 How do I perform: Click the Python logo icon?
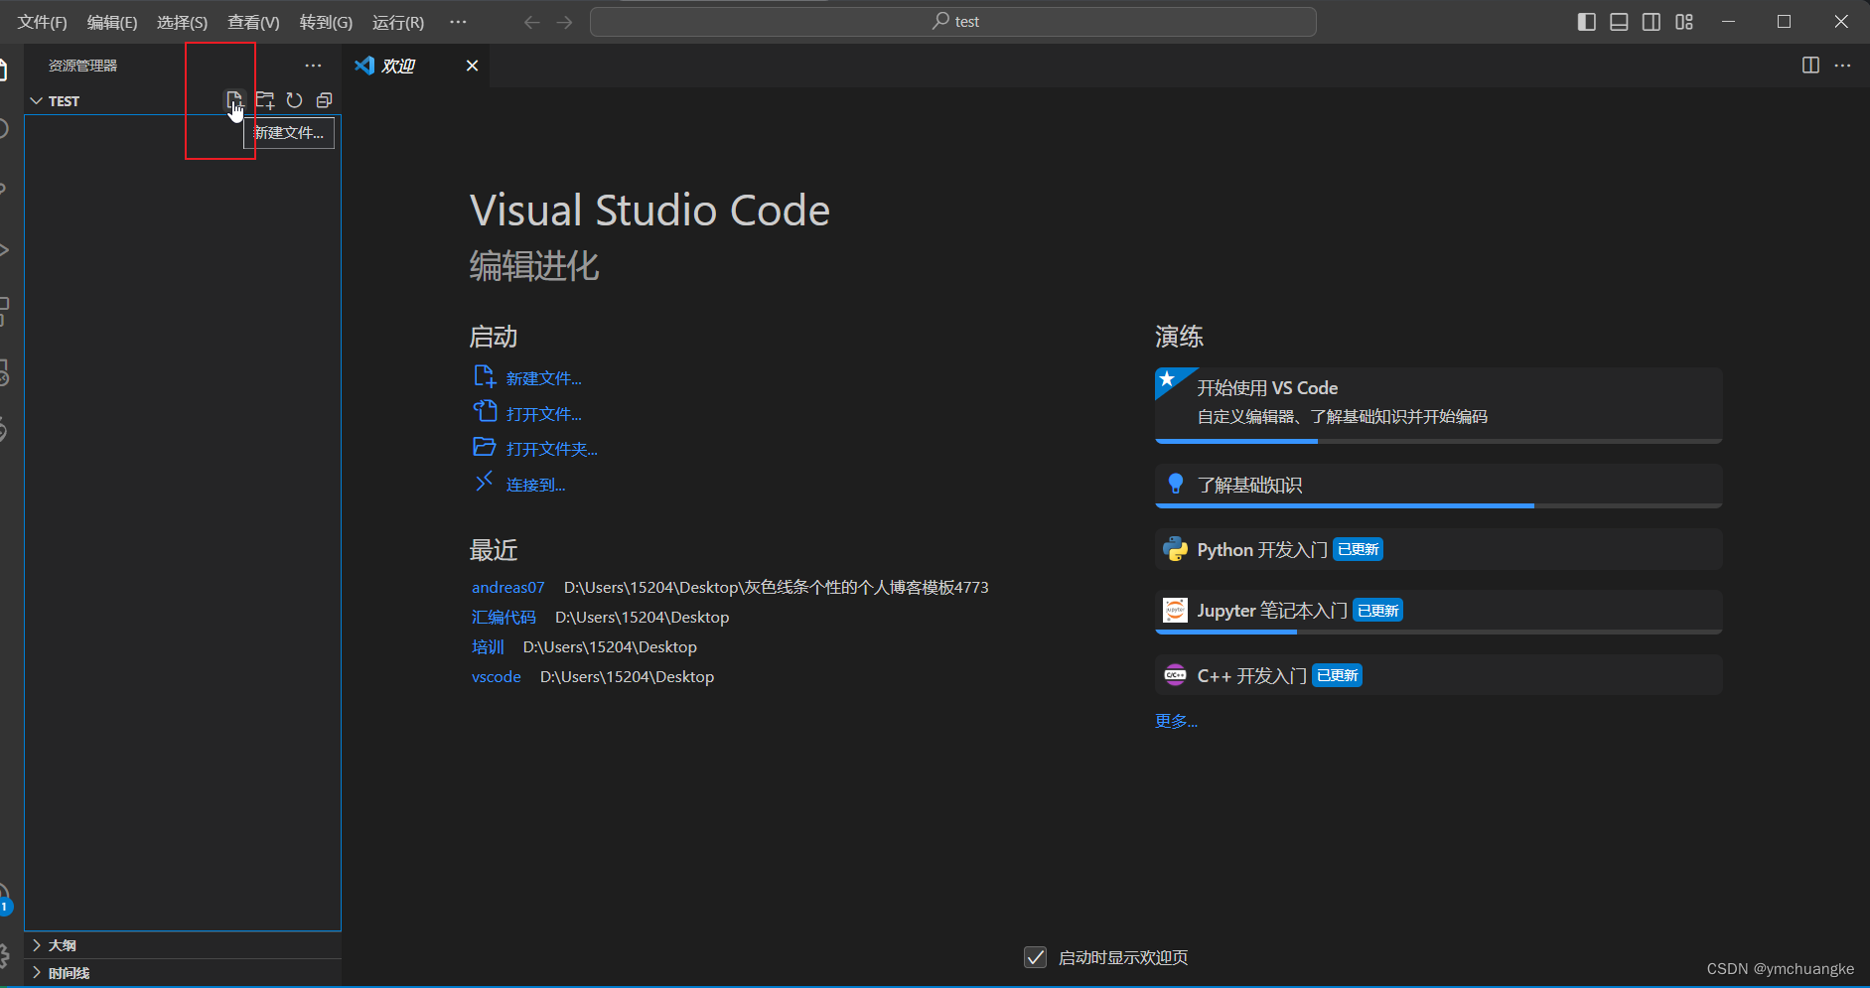tap(1176, 549)
